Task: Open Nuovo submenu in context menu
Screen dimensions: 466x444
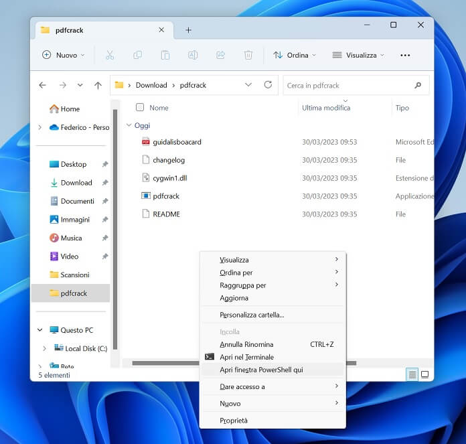Action: coord(273,404)
